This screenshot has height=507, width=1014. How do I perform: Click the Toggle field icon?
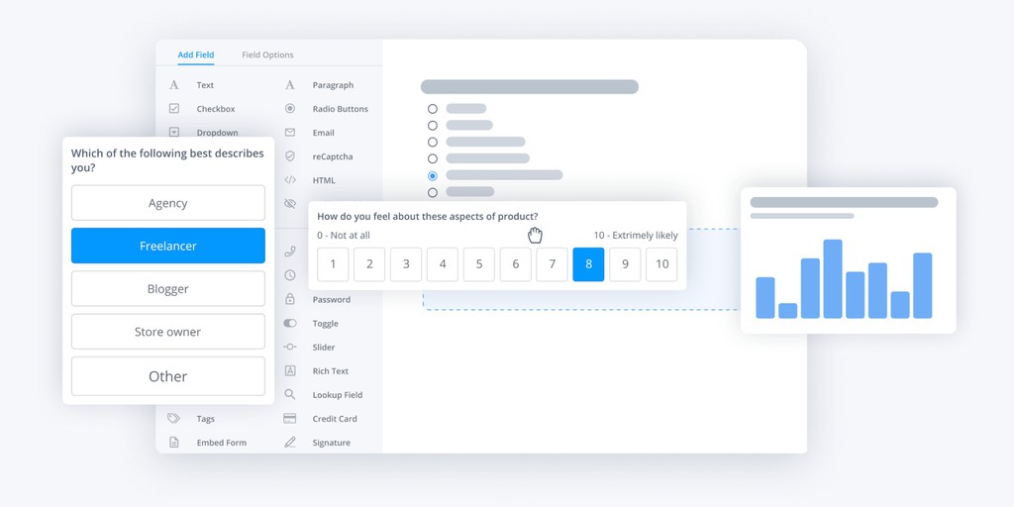[x=290, y=324]
